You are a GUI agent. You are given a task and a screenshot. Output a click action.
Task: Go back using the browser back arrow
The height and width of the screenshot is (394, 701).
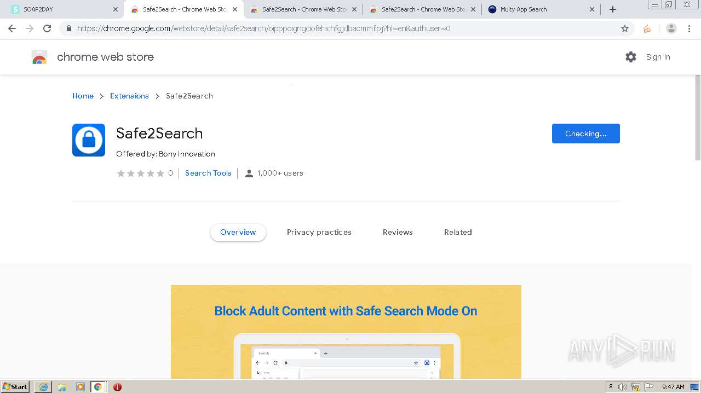tap(12, 28)
